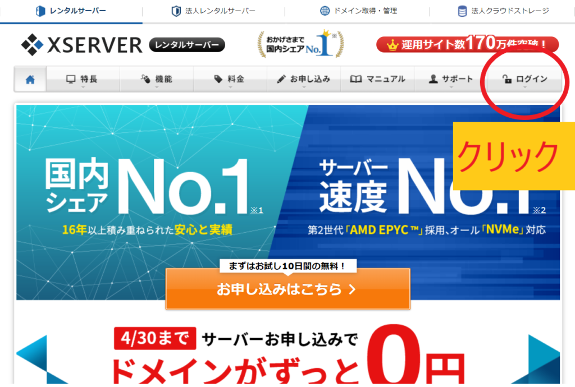The width and height of the screenshot is (575, 387).
Task: Open the 特長 menu
Action: 83,79
